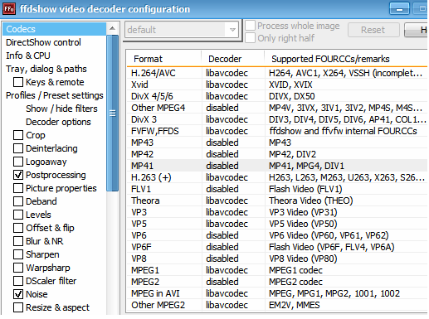Open Info & CPU page

28,56
